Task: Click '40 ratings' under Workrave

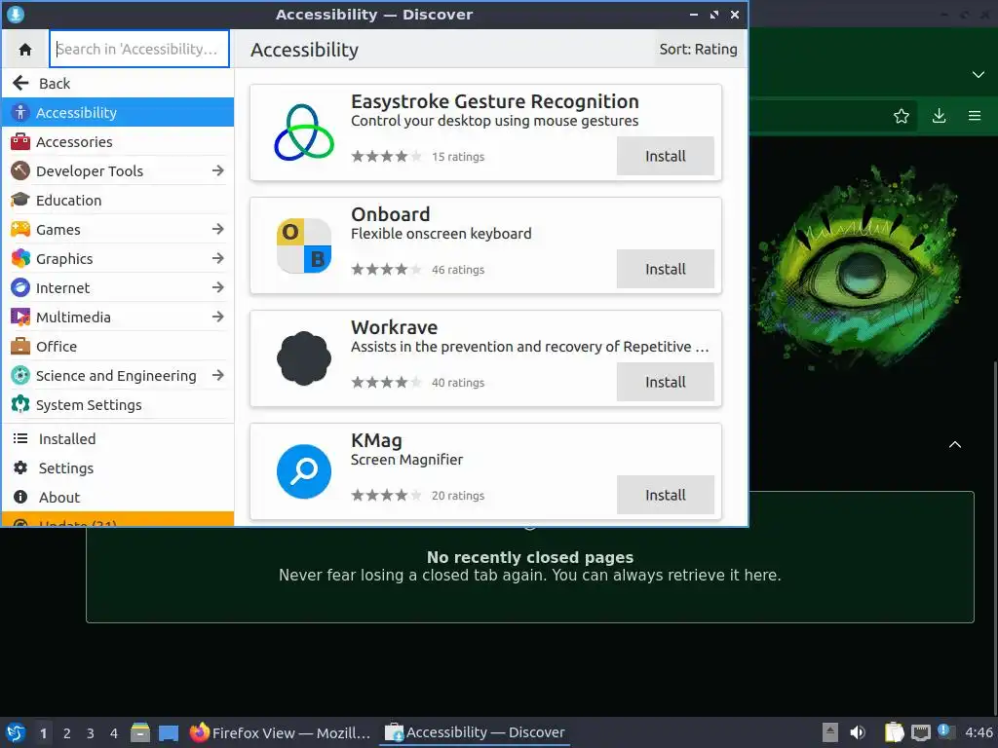Action: (x=458, y=383)
